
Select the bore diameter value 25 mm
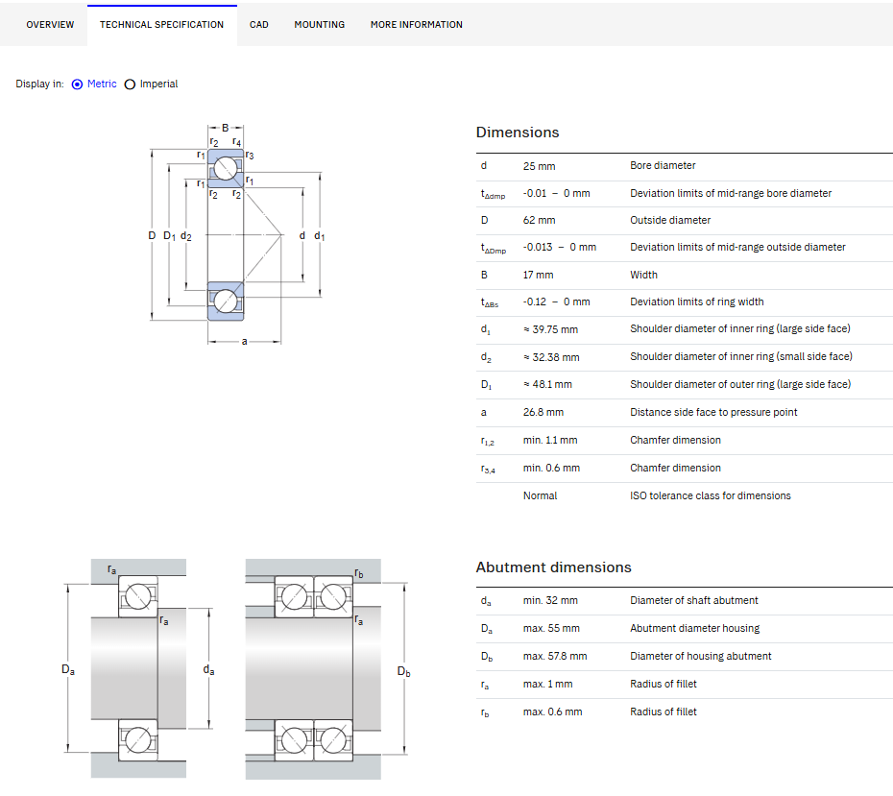pos(539,166)
